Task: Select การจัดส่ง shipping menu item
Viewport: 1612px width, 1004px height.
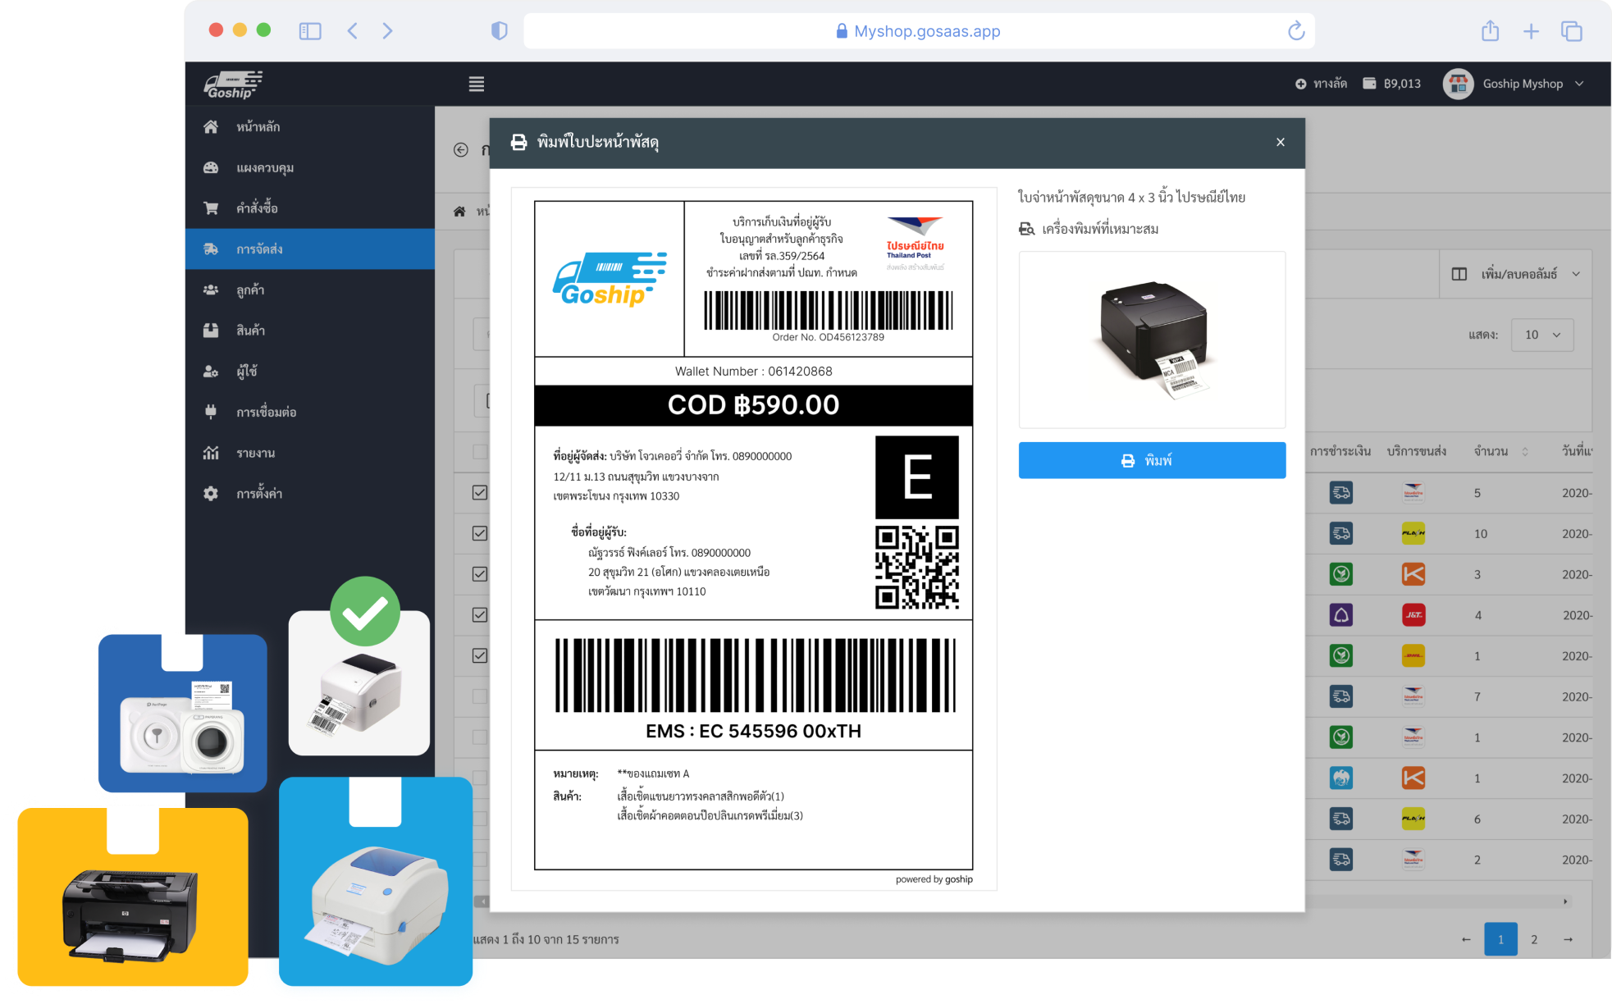Action: pyautogui.click(x=310, y=249)
